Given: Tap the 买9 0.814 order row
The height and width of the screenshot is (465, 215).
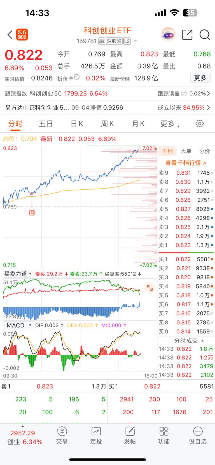Looking at the screenshot, I should point(186,331).
